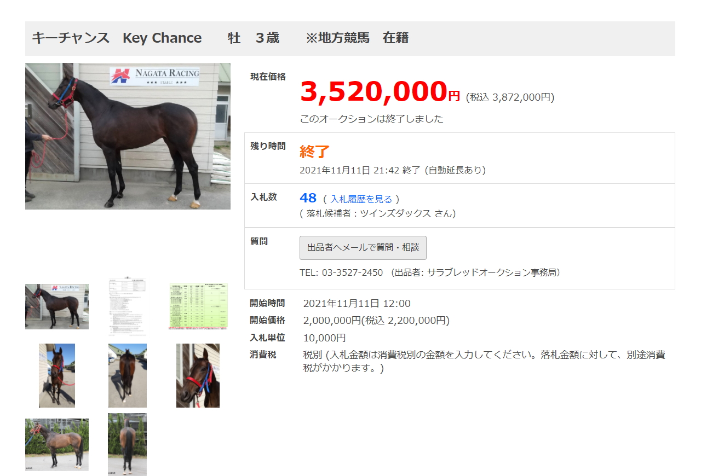Click the Nagata Racing sign in main photo
This screenshot has width=701, height=476.
(x=154, y=76)
